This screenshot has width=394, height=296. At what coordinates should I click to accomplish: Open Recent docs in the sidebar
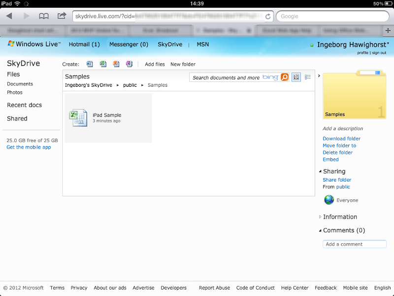[x=24, y=105]
